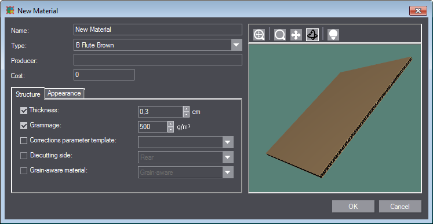Tick the Grain-aware material checkbox
Screen dimensions: 433x224
pos(24,171)
